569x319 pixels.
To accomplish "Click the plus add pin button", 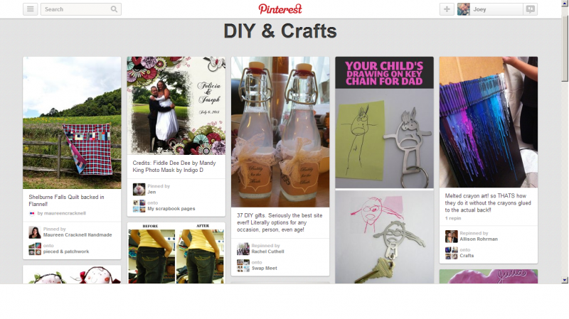I will pyautogui.click(x=447, y=9).
